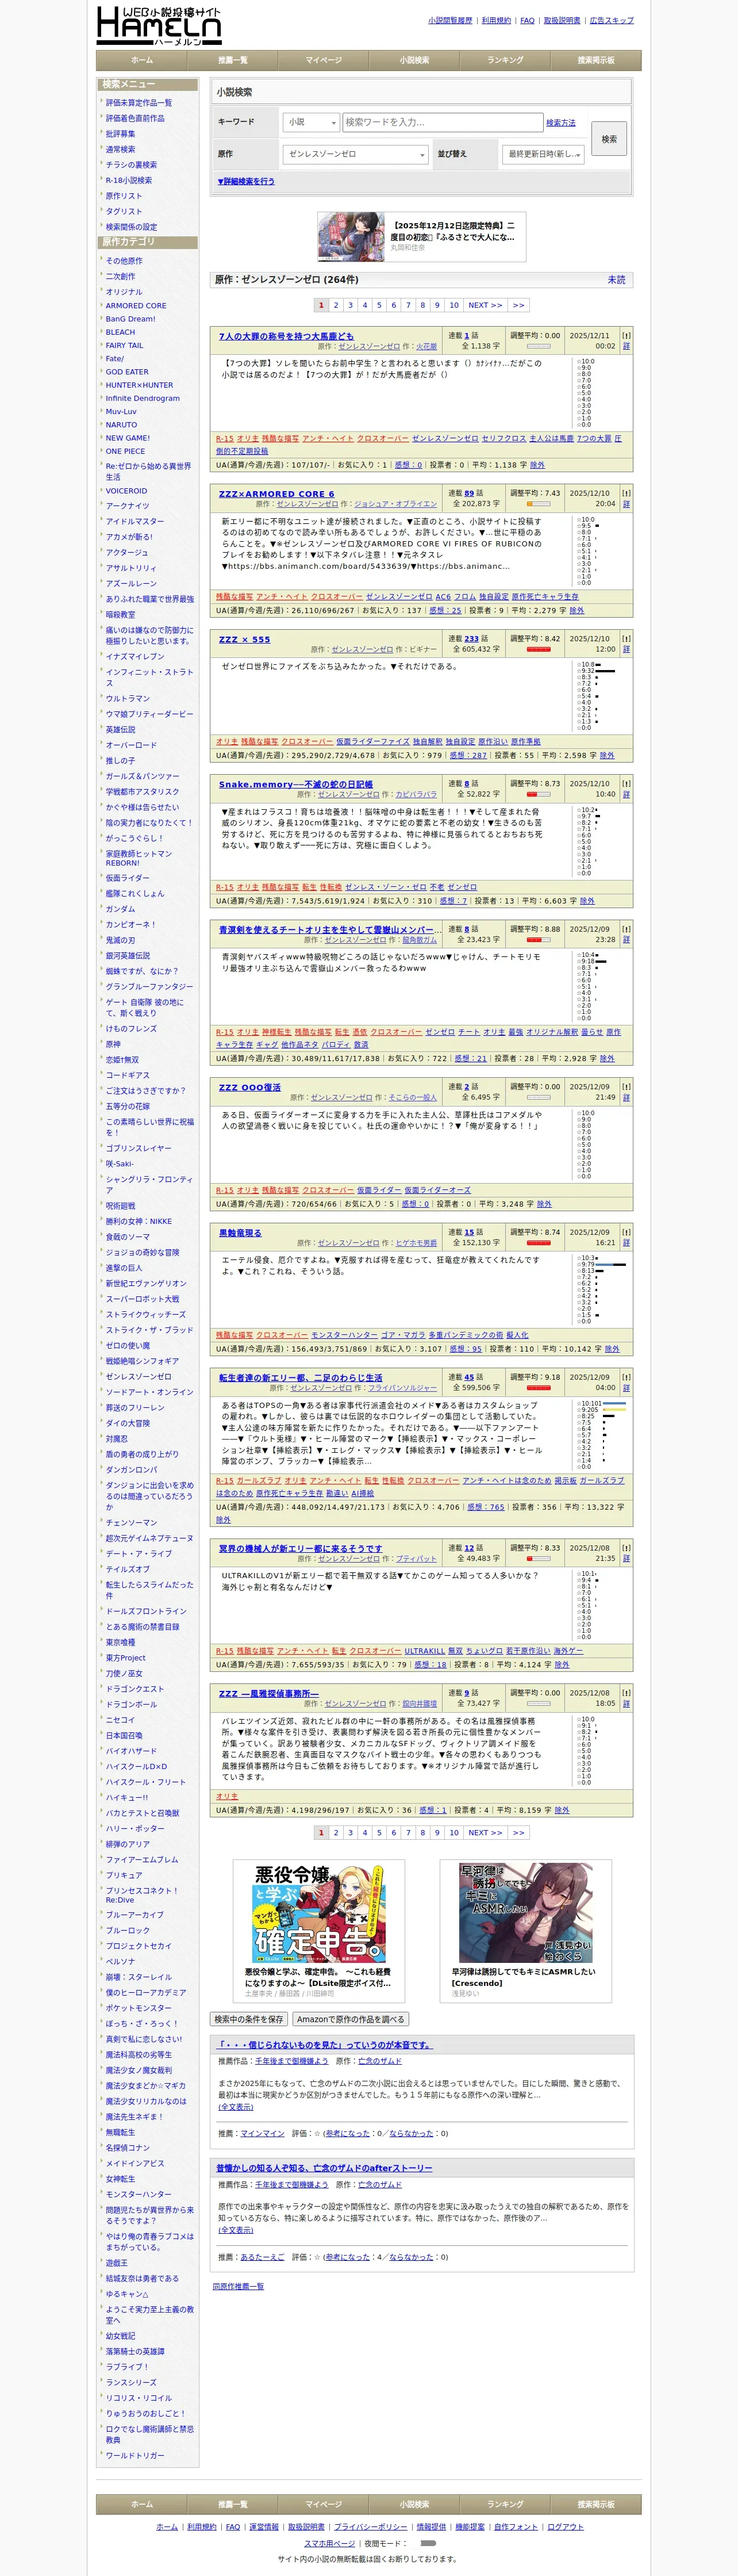Go to page 2 in top pagination
This screenshot has width=738, height=2576.
pyautogui.click(x=336, y=305)
